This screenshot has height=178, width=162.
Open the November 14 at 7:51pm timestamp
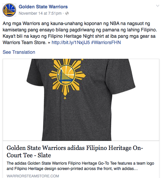40,13
